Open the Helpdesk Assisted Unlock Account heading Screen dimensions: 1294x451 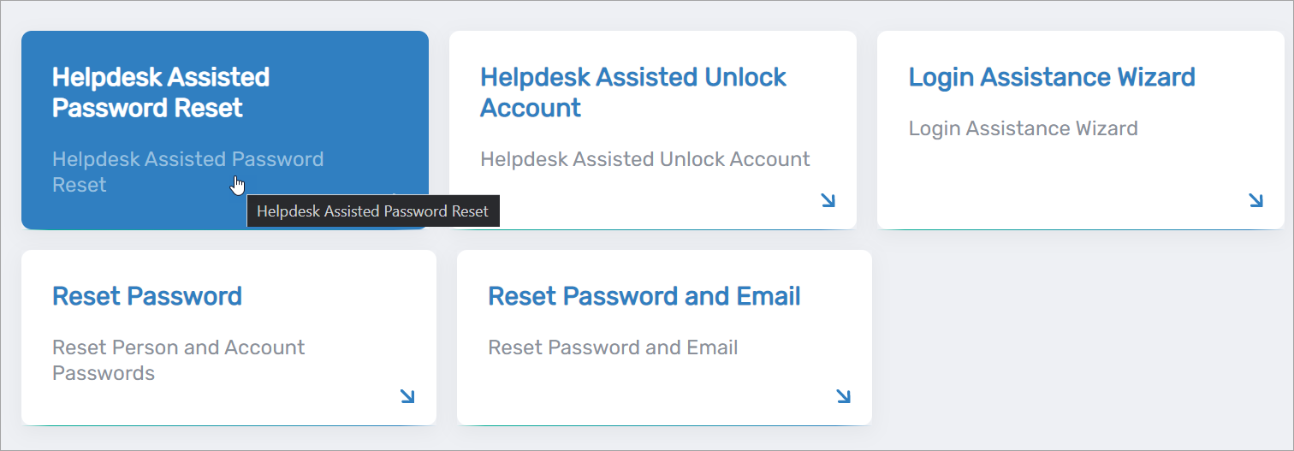[633, 92]
